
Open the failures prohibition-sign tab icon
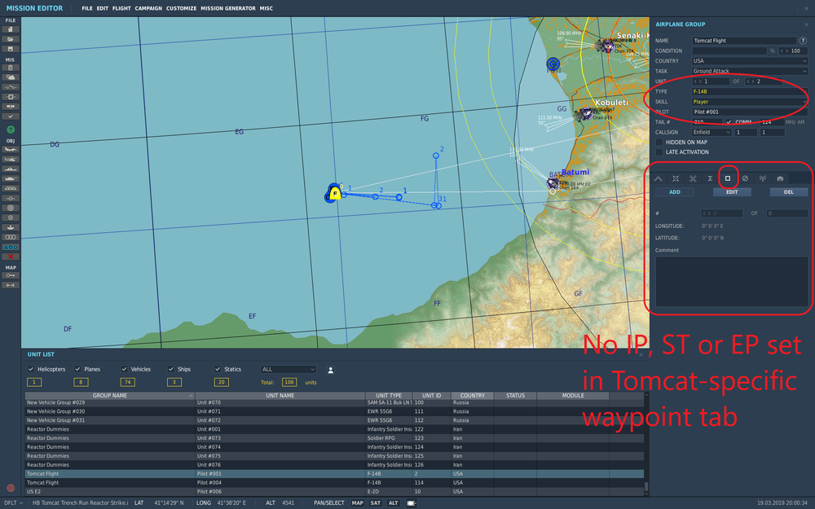pyautogui.click(x=745, y=178)
